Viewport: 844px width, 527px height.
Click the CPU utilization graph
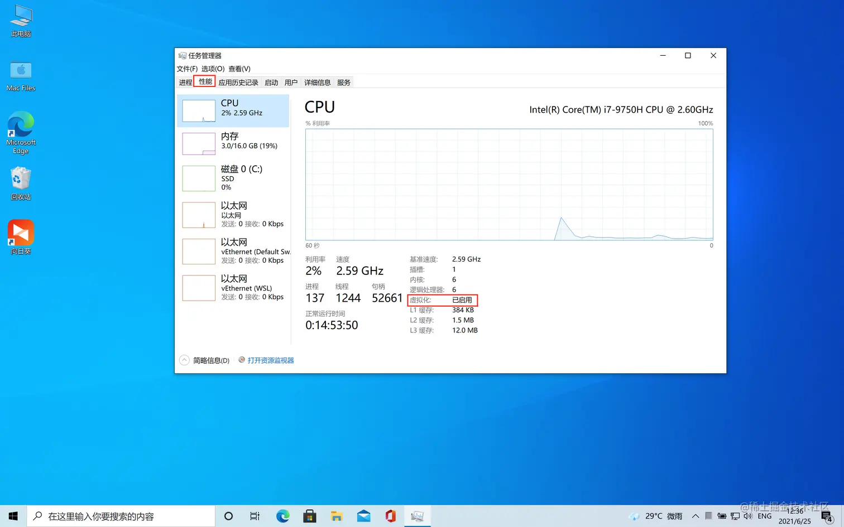509,185
